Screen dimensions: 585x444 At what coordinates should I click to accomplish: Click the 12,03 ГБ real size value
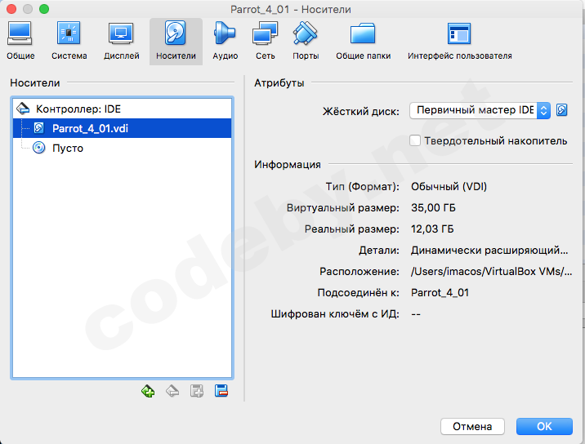pos(432,229)
